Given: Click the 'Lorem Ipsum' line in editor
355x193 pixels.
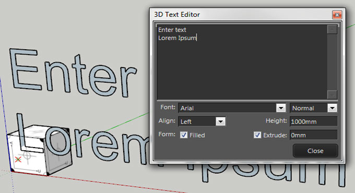Looking at the screenshot, I should tap(177, 38).
